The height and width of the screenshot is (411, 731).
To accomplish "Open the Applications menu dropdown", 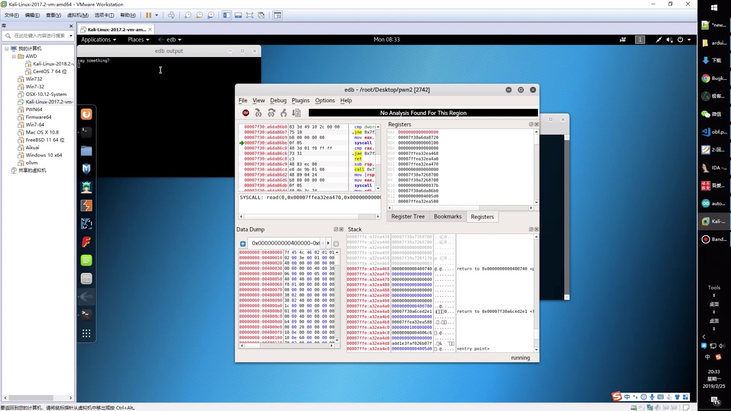I will click(98, 39).
